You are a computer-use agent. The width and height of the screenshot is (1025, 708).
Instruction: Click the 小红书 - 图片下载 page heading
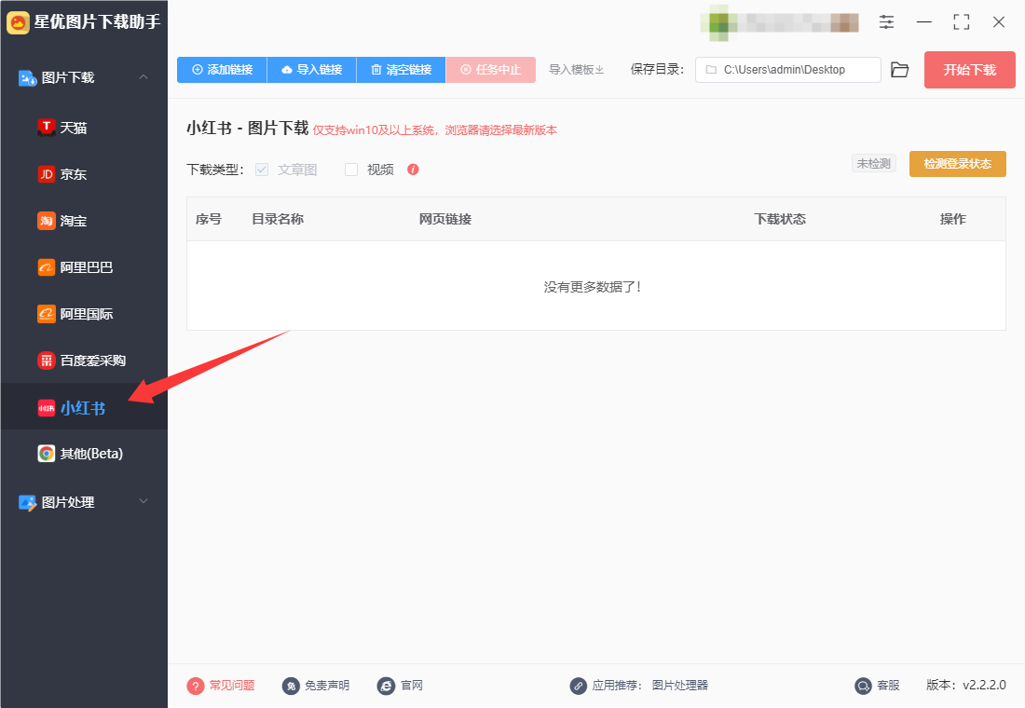(x=248, y=129)
